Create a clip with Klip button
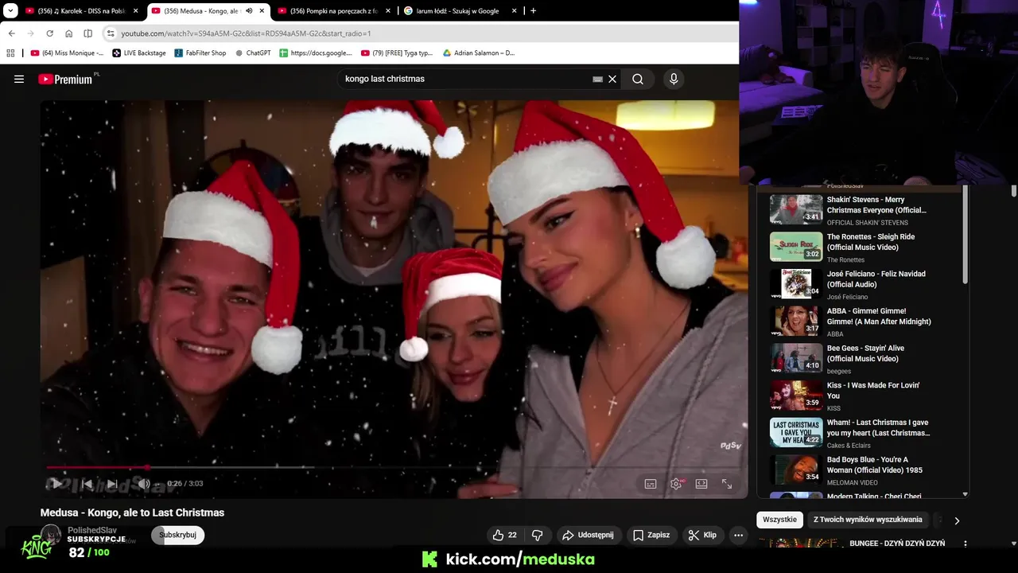This screenshot has height=573, width=1018. click(x=702, y=535)
